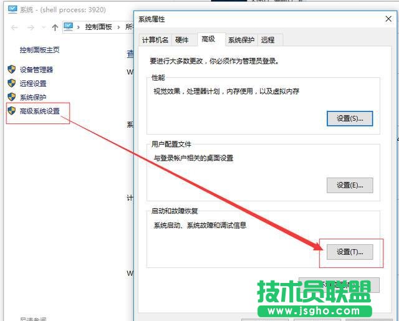Screen dimensions: 399x321
Task: Switch to the 硬件 tab
Action: point(182,40)
